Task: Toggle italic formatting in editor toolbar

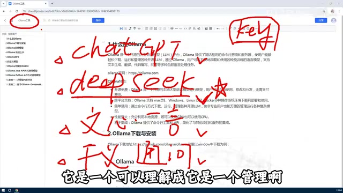Action: tap(130, 28)
